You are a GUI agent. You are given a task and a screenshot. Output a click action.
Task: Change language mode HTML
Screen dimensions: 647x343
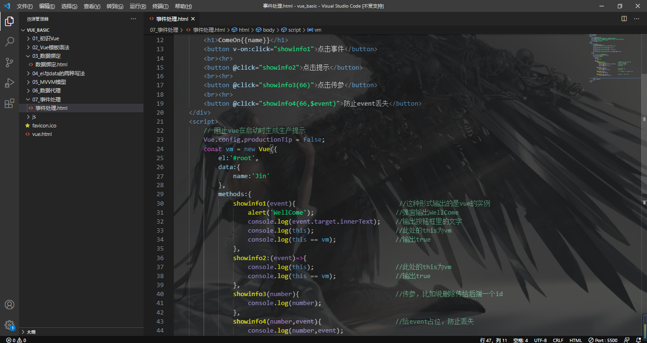click(x=575, y=340)
